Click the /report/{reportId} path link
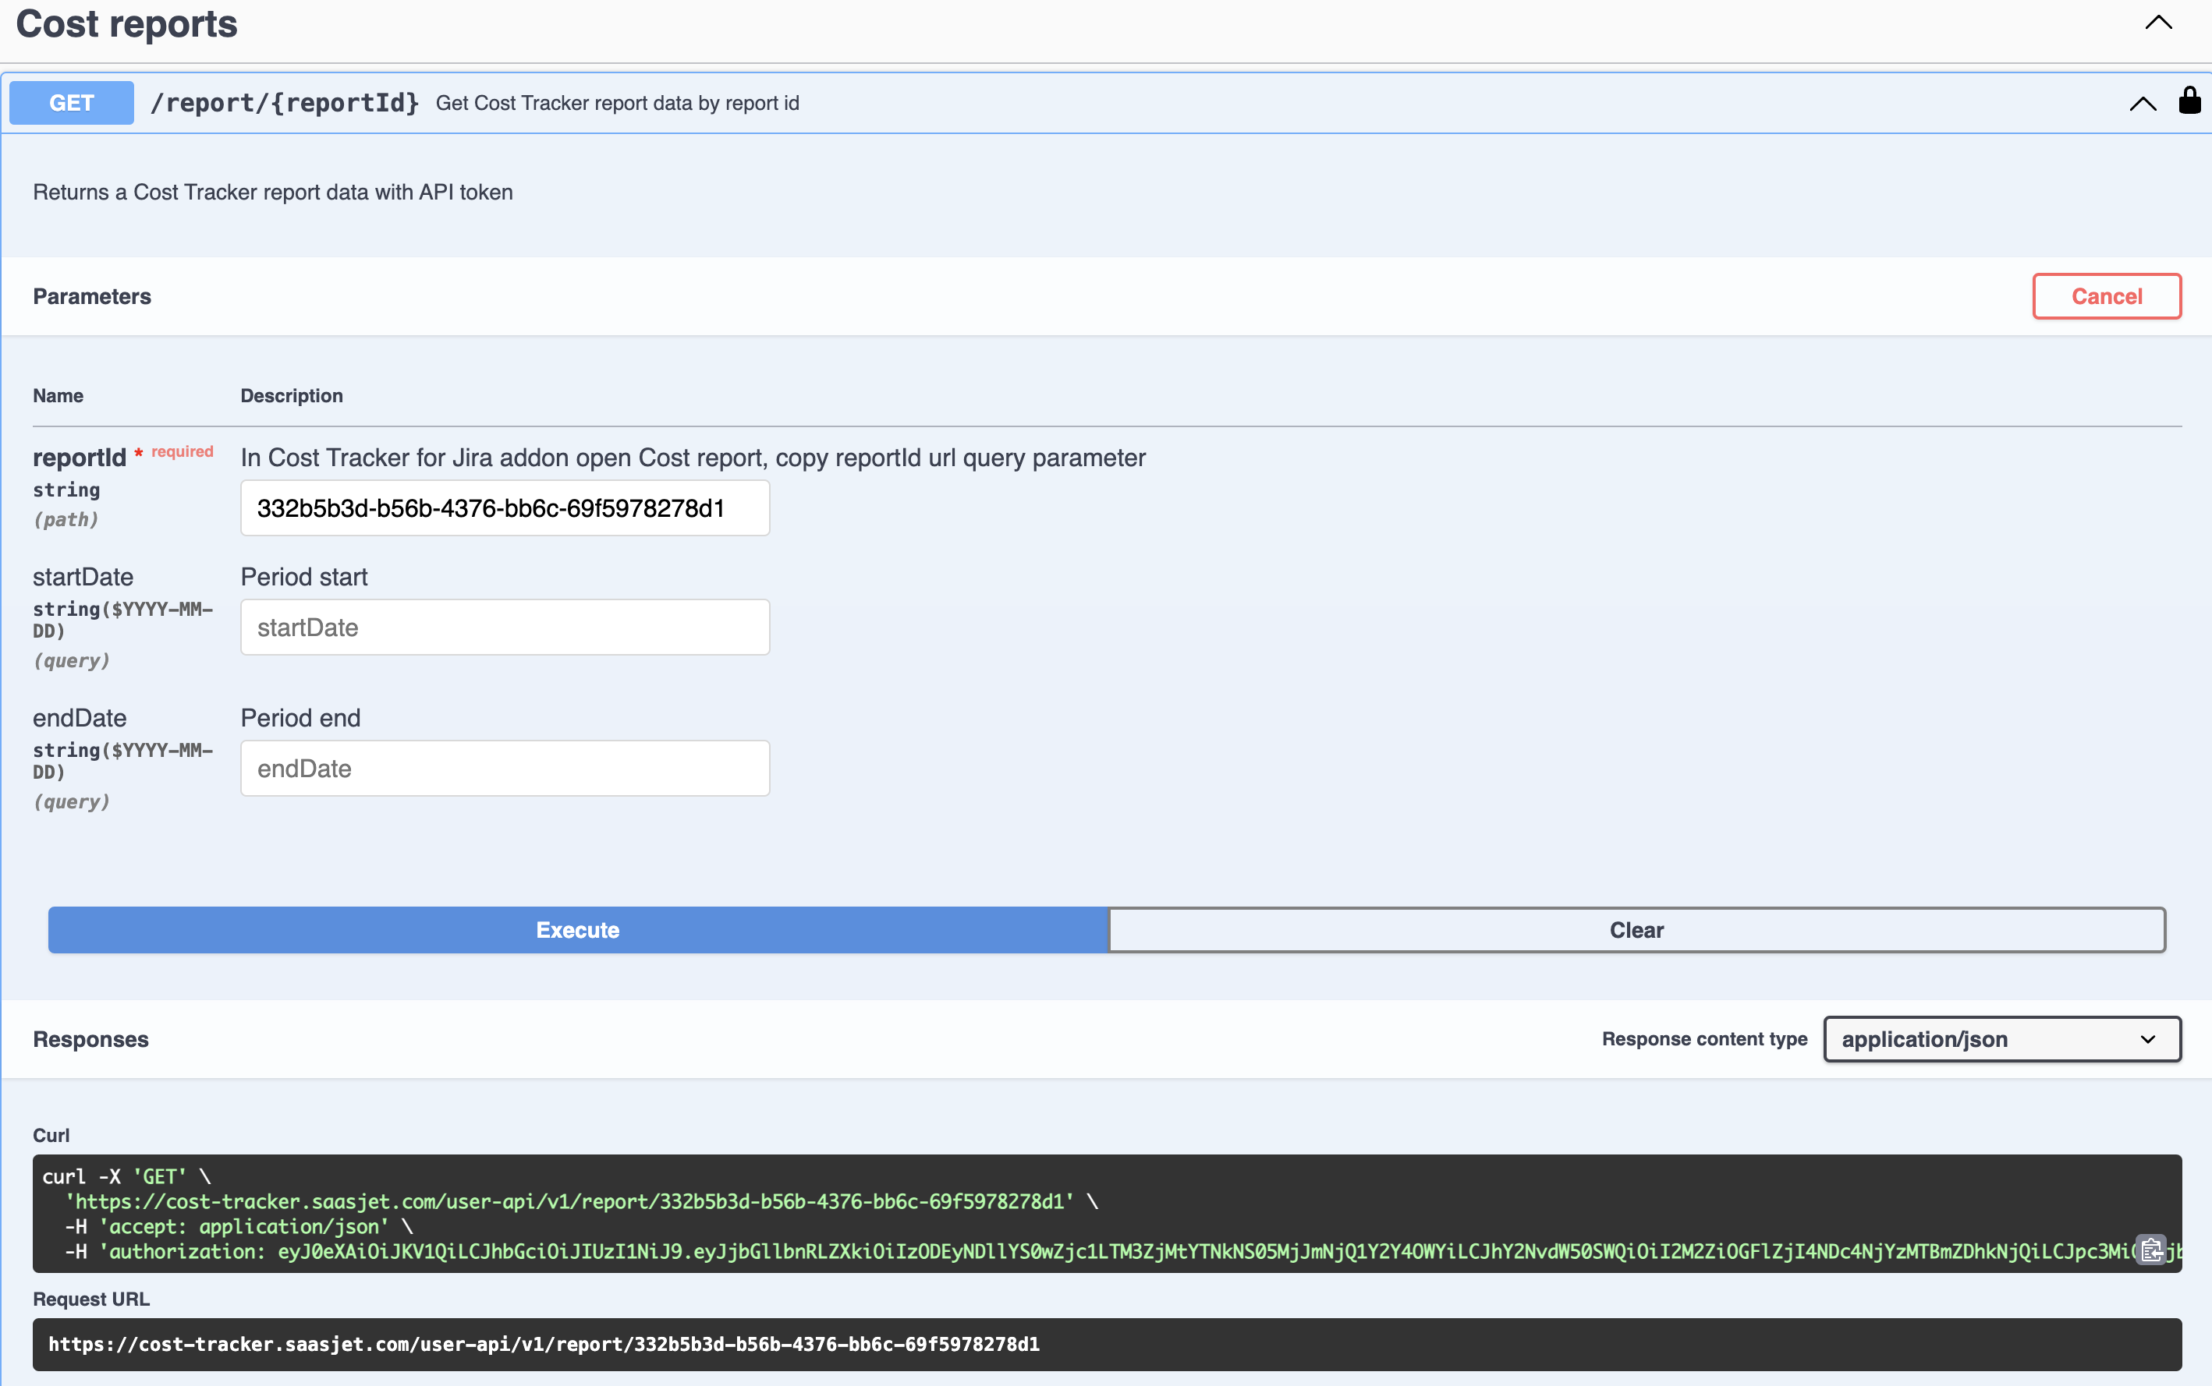The height and width of the screenshot is (1386, 2212). pyautogui.click(x=284, y=103)
